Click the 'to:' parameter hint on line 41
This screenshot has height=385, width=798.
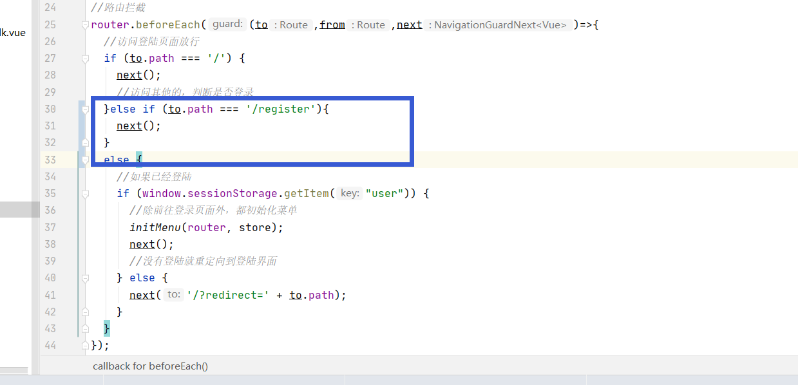point(173,295)
